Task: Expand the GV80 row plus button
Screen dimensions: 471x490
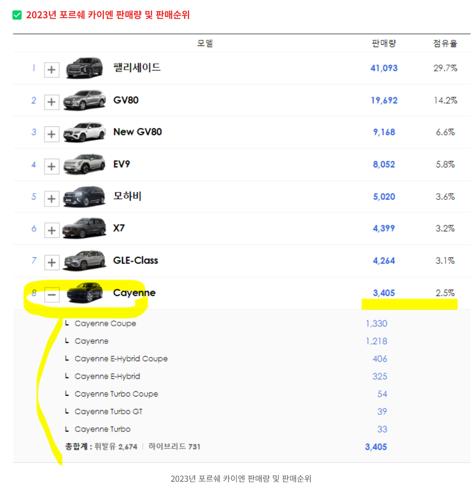Action: pyautogui.click(x=52, y=102)
